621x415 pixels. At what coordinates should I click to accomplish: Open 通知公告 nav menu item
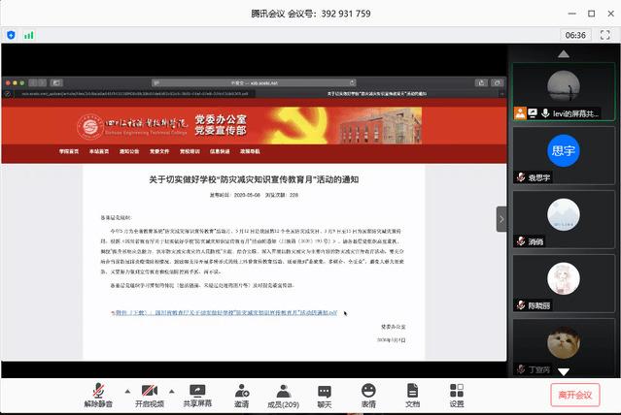[129, 151]
